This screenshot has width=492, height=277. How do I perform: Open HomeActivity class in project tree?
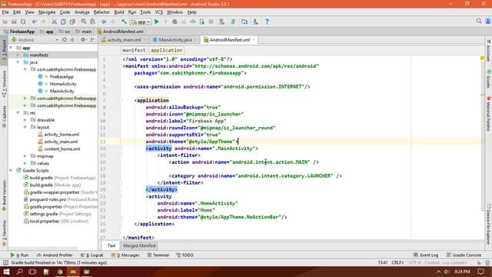(63, 84)
